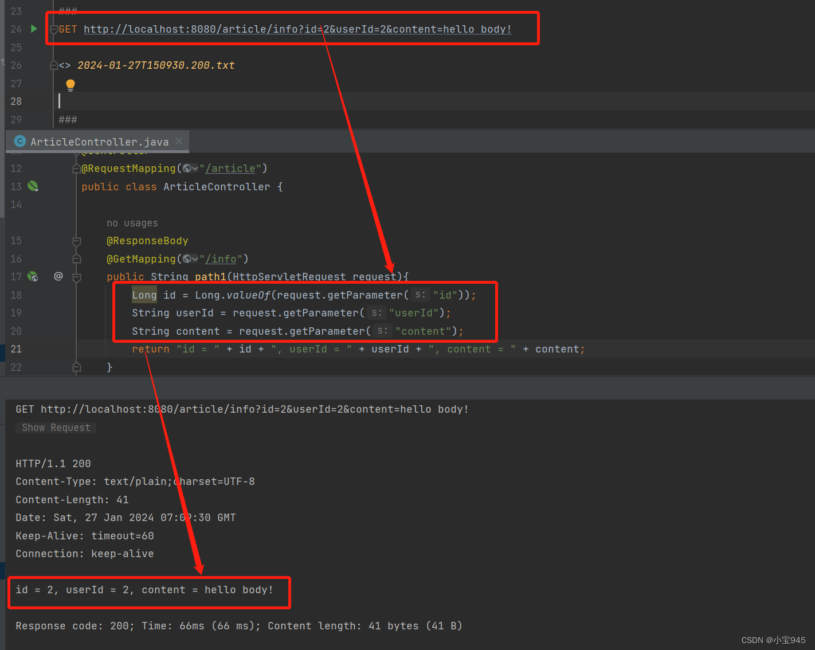Click line number 28 in the gutter
The image size is (815, 650).
[x=16, y=101]
